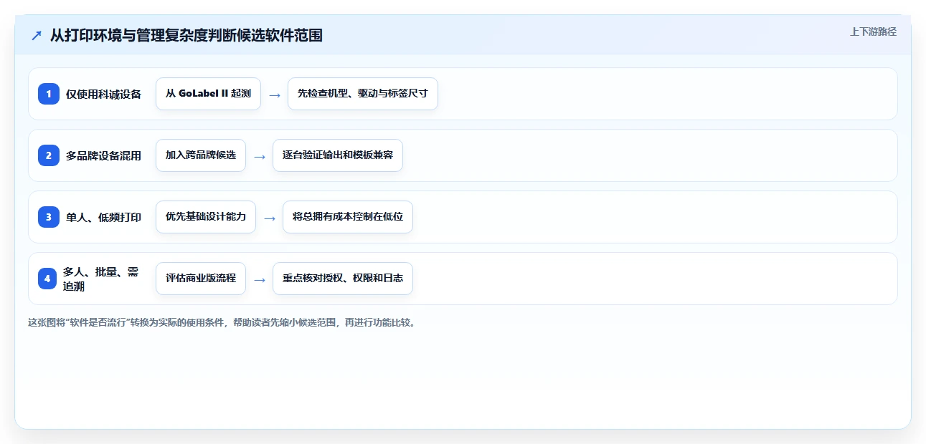
Task: Click the 将总拥有成本控制在低位 box
Action: click(x=348, y=217)
